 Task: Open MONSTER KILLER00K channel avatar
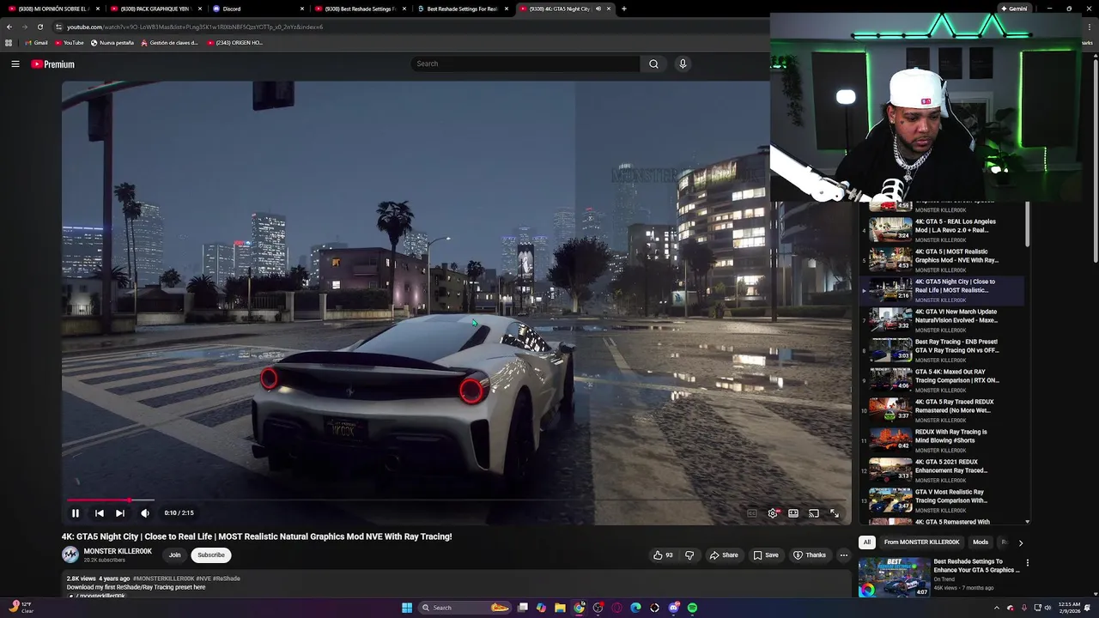(70, 555)
